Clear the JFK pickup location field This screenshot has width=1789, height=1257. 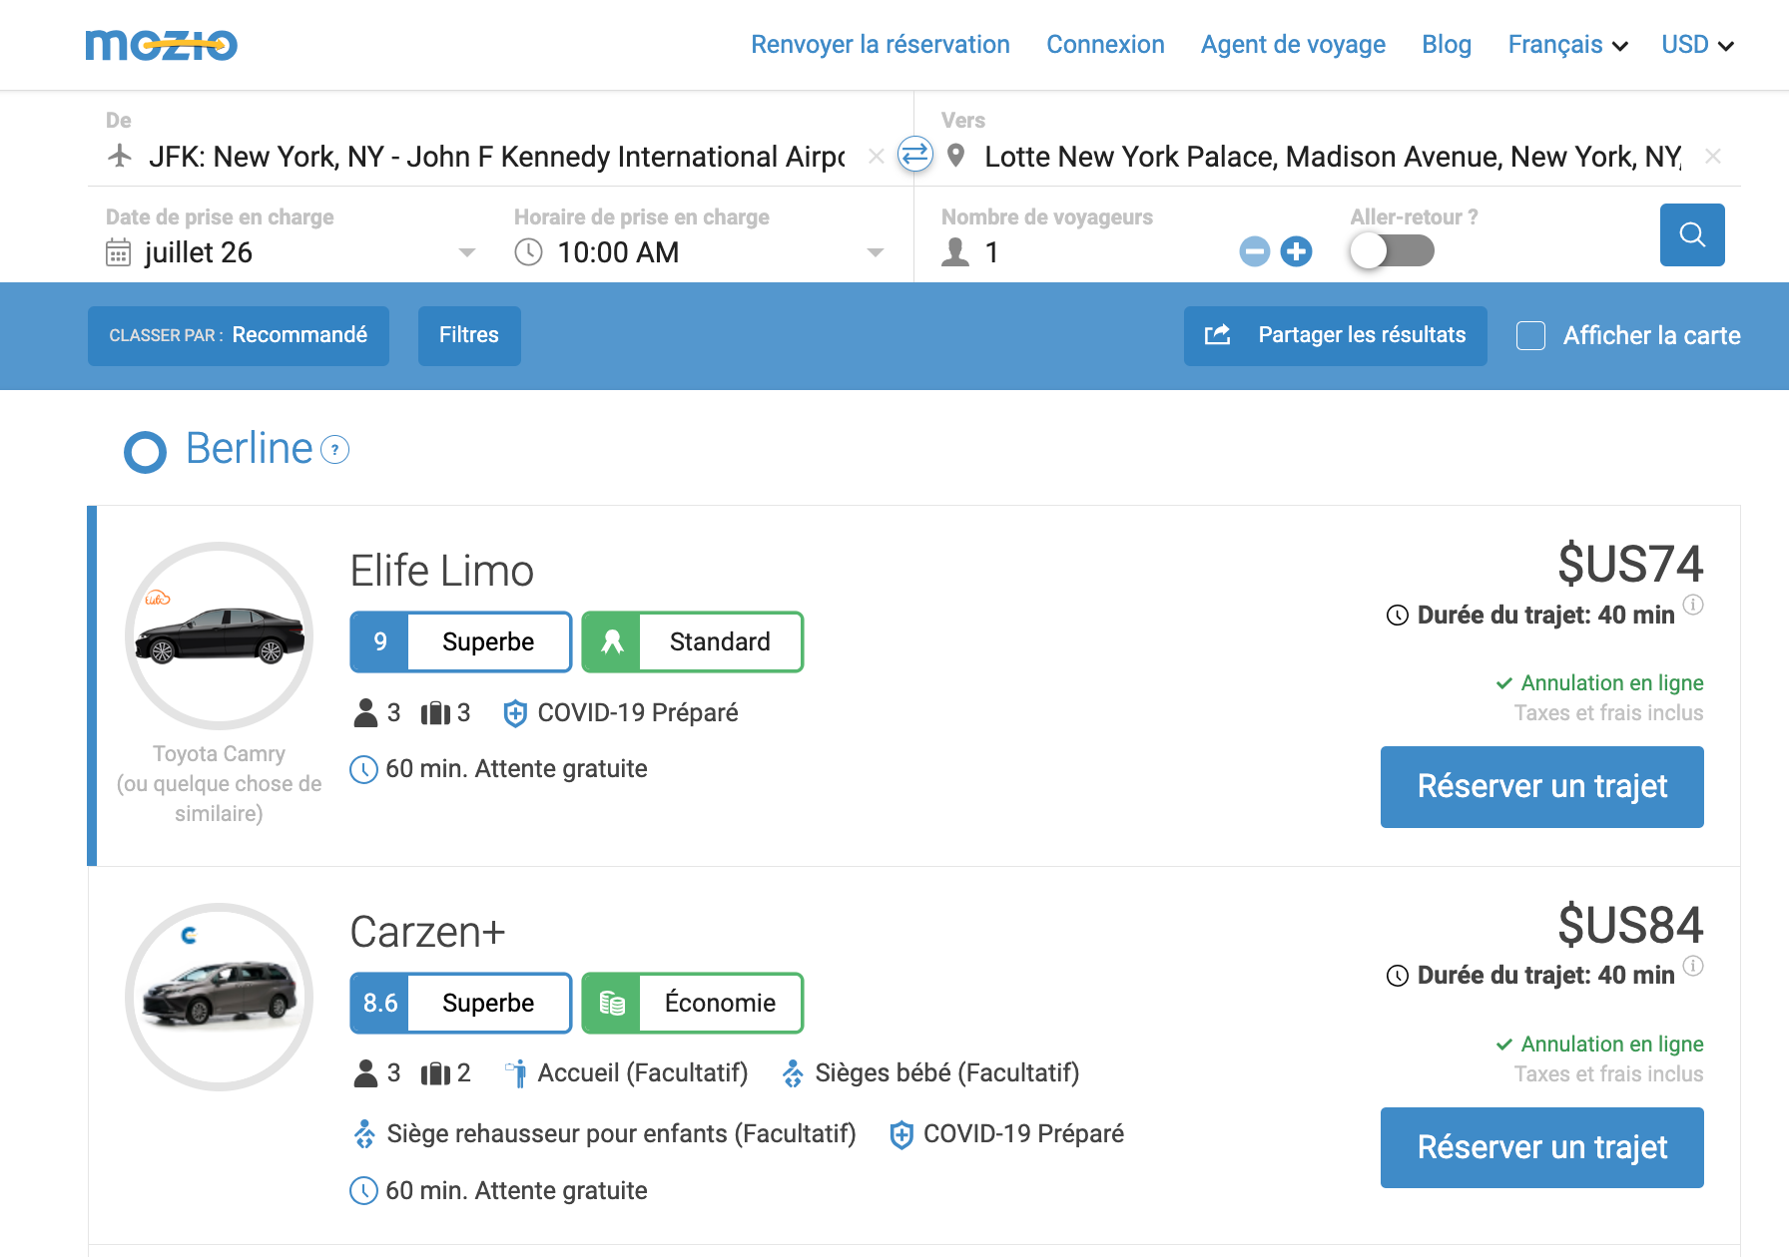877,157
